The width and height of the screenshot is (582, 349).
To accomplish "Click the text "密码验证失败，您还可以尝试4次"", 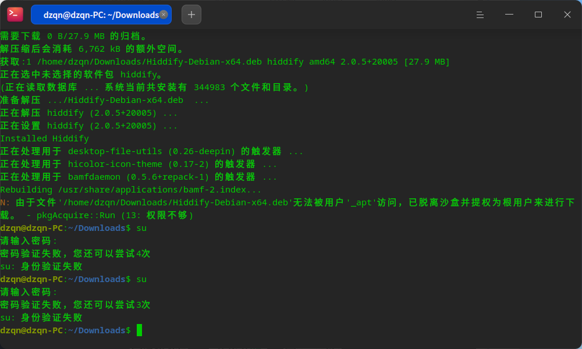I will (x=75, y=253).
